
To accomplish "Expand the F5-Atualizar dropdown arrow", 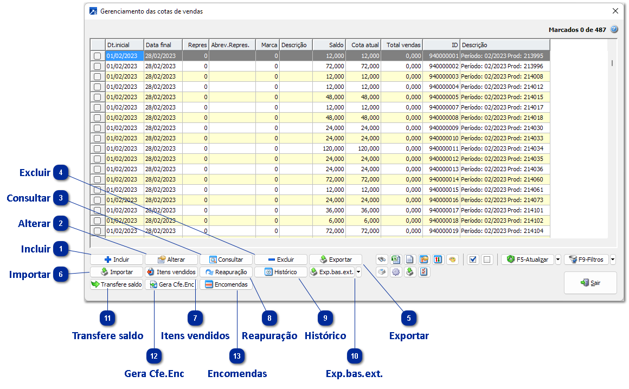I will coord(558,260).
